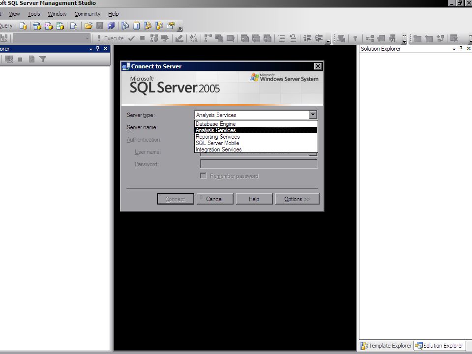The height and width of the screenshot is (354, 472).
Task: Click the Object Explorer filter funnel icon
Action: [x=43, y=59]
